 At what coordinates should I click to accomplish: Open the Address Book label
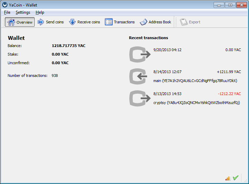click(160, 22)
